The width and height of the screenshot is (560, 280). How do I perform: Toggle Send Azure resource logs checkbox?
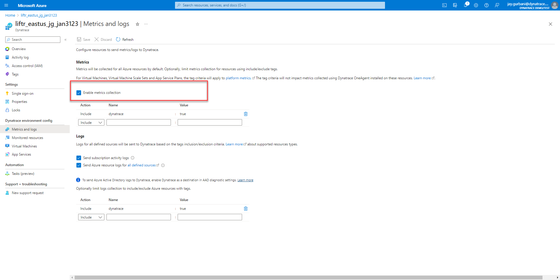[x=79, y=165]
